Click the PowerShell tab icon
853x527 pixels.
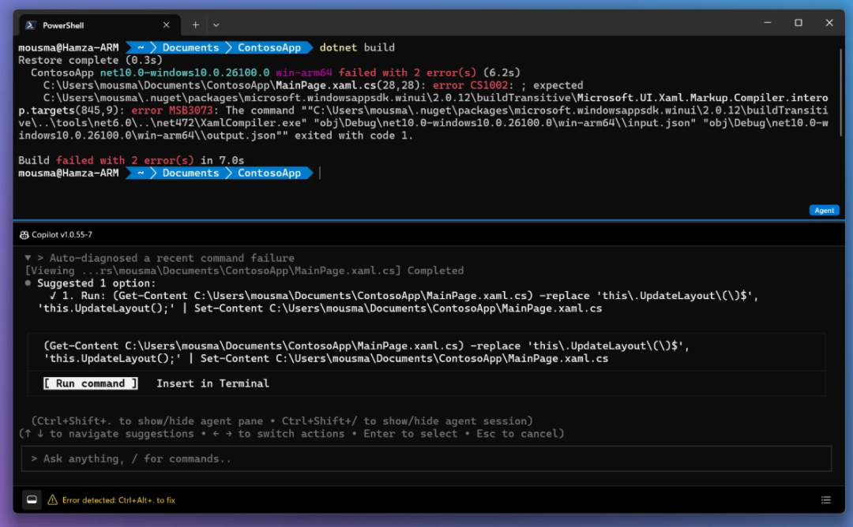click(x=31, y=25)
